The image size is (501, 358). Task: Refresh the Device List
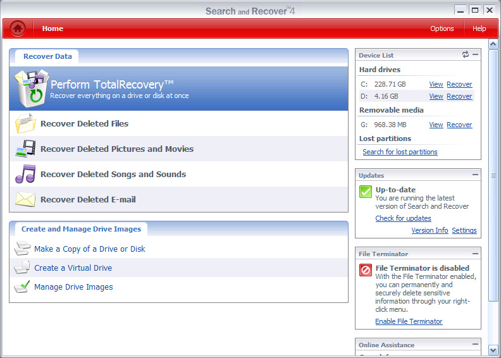(465, 54)
